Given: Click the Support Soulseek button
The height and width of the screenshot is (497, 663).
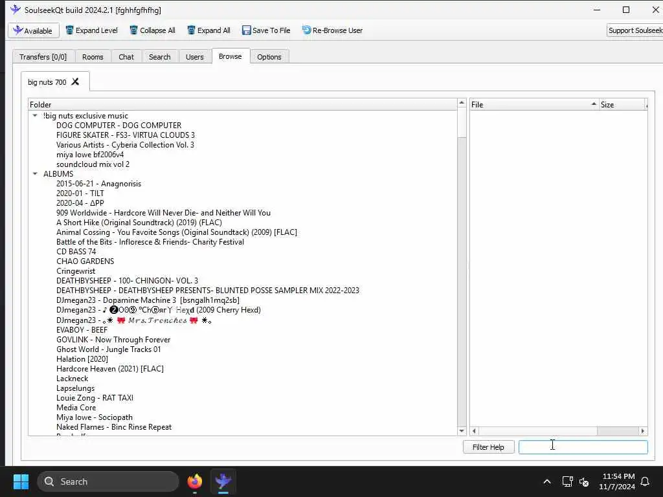Looking at the screenshot, I should pyautogui.click(x=635, y=30).
